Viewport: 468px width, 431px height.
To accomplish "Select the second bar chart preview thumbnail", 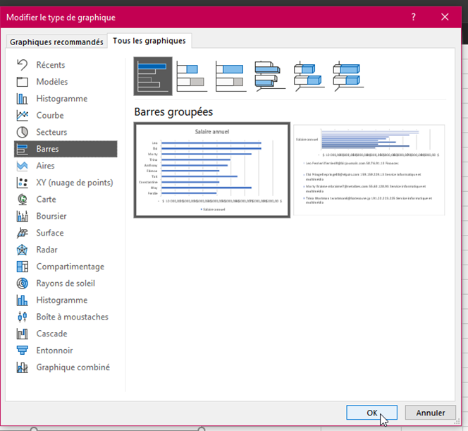I will [369, 171].
